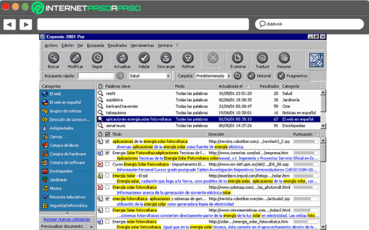The image size is (369, 230).
Task: Click the Buscar toolbar icon
Action: click(53, 58)
